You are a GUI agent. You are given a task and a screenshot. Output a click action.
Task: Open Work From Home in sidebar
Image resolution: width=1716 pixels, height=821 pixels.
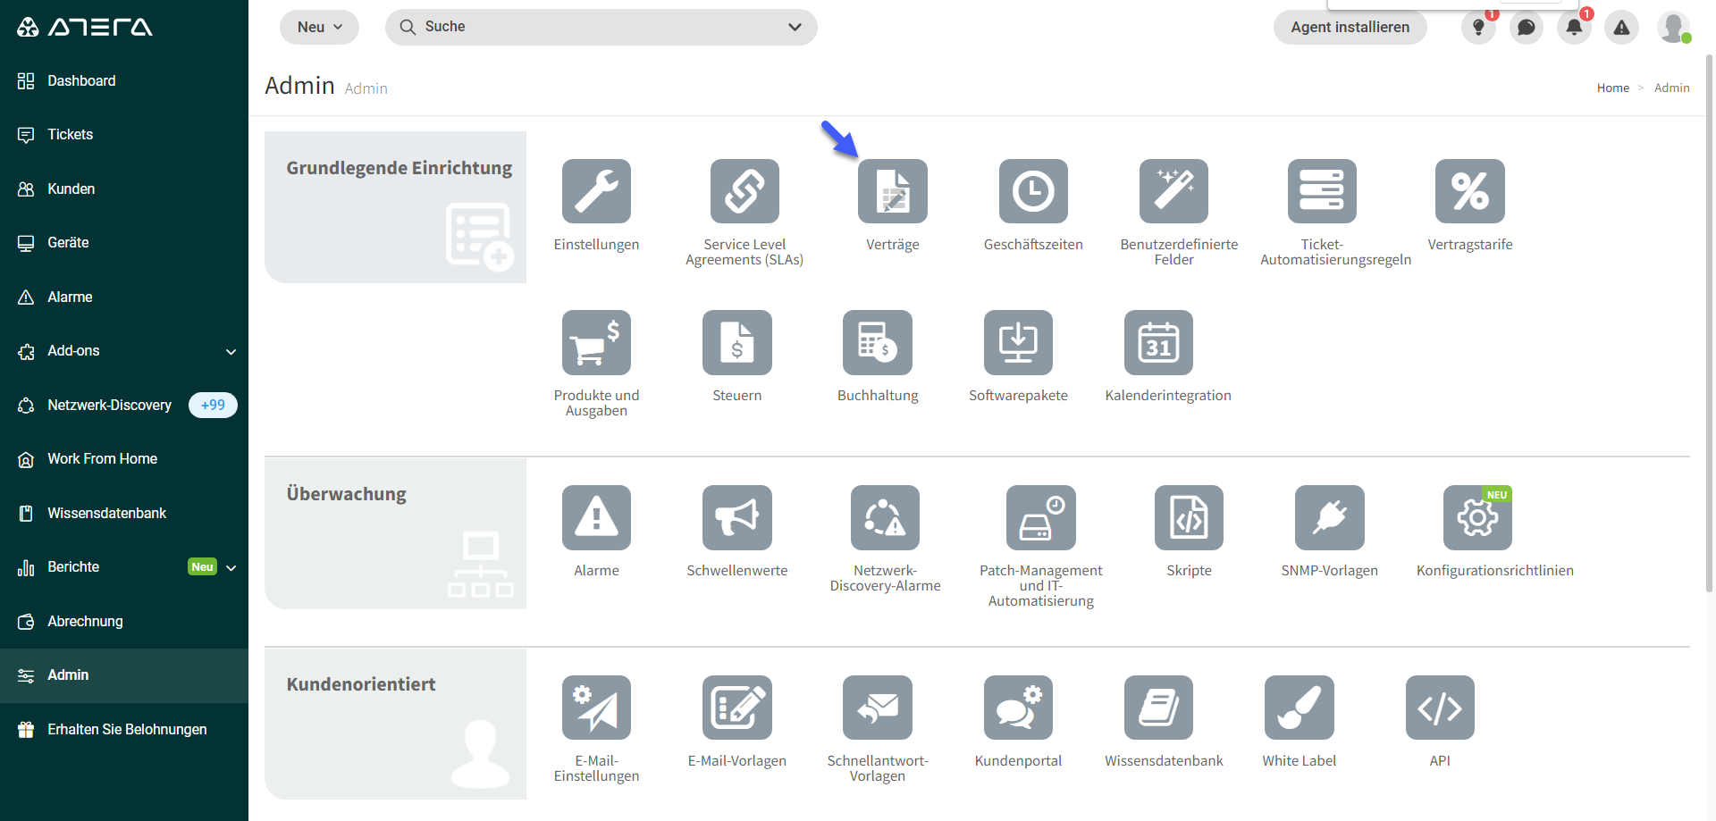124,458
